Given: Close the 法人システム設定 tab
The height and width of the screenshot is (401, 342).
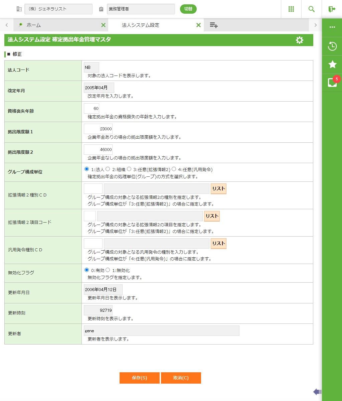Looking at the screenshot, I should pyautogui.click(x=198, y=25).
